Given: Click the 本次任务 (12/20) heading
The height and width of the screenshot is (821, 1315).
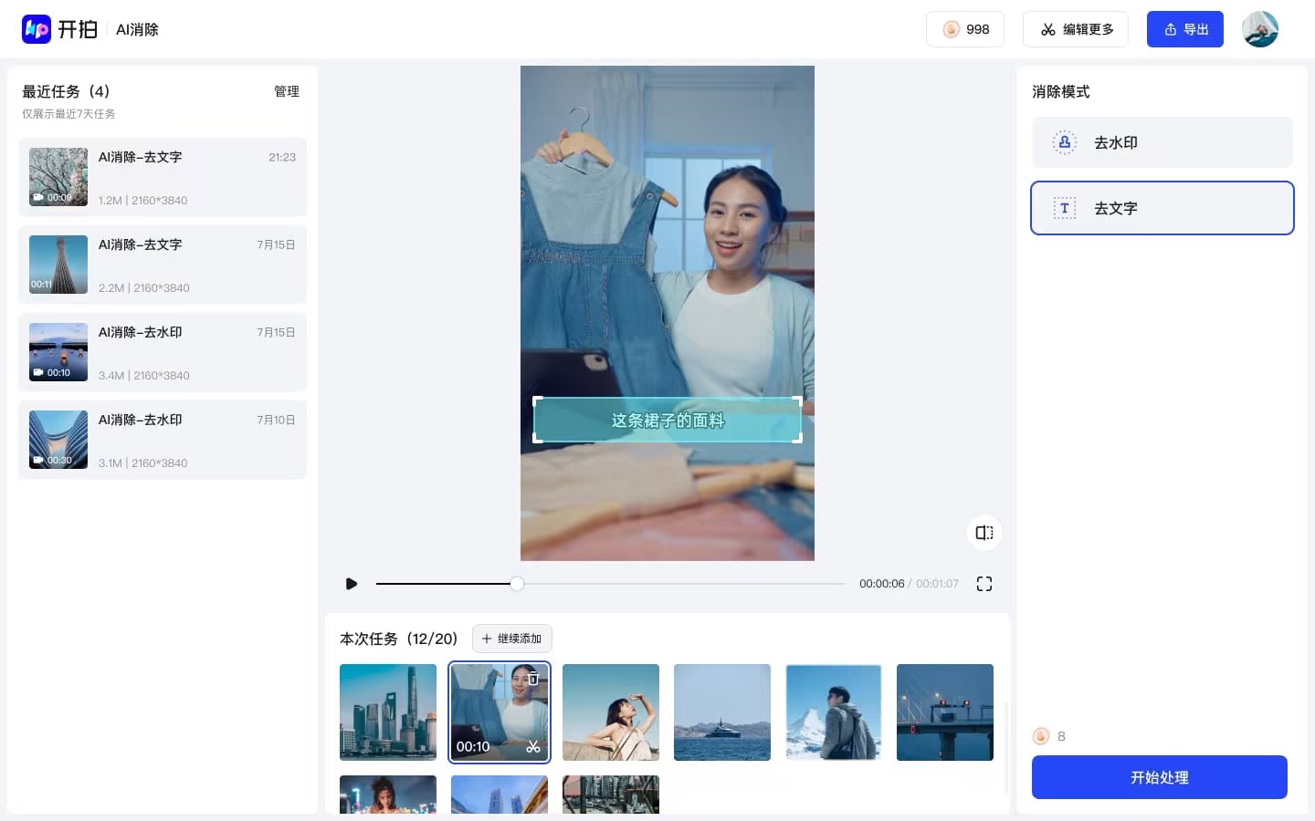Looking at the screenshot, I should [398, 639].
